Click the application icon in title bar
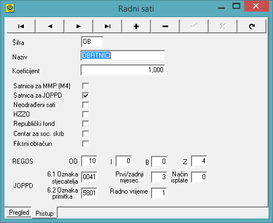Viewport: 273px width, 223px height. click(x=10, y=8)
